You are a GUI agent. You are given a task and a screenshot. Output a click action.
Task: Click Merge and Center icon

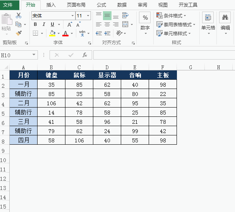pos(125,24)
